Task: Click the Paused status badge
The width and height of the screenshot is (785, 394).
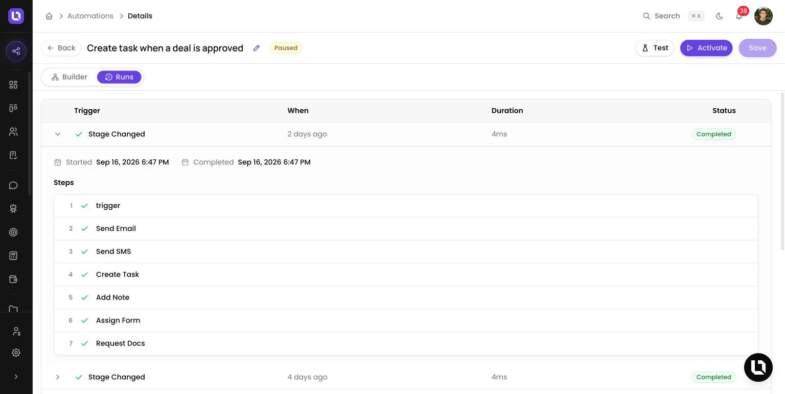Action: click(x=286, y=48)
